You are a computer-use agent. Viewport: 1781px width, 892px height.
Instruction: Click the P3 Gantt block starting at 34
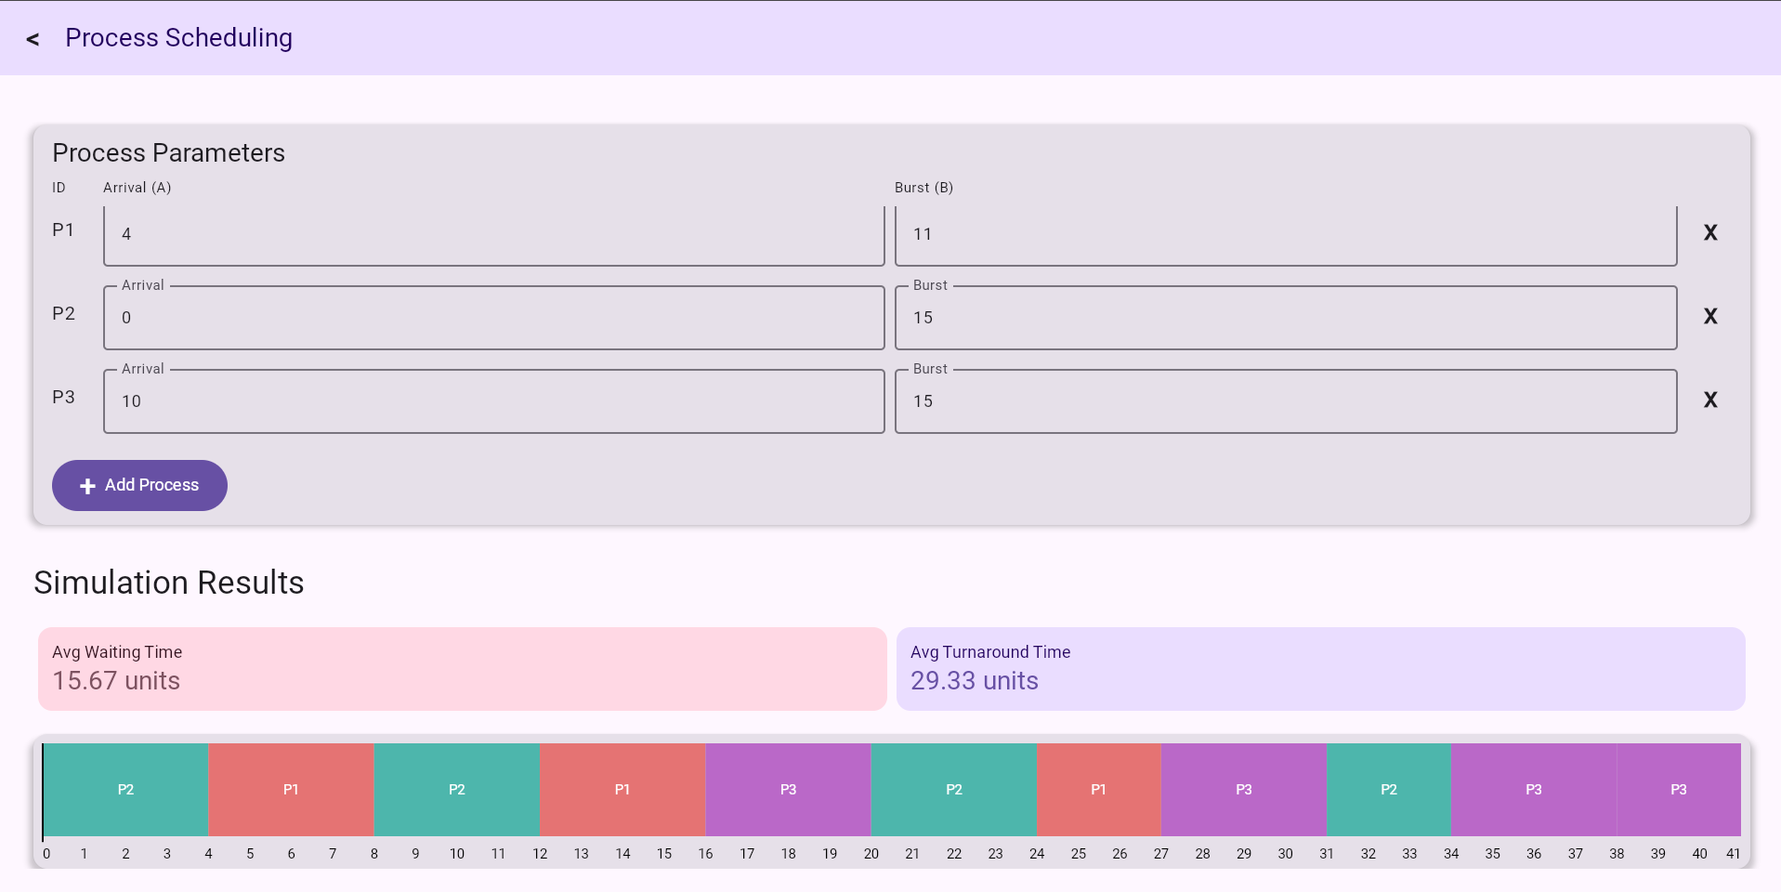[1534, 790]
